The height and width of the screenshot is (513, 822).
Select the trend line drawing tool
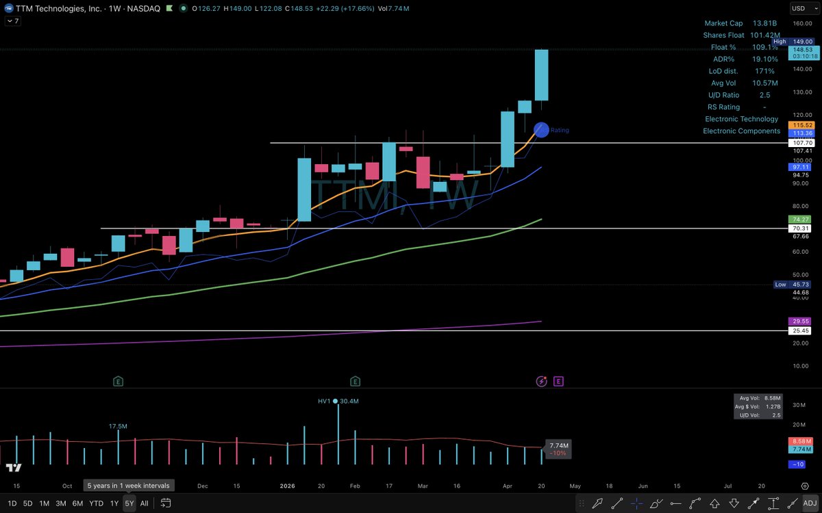[x=617, y=503]
